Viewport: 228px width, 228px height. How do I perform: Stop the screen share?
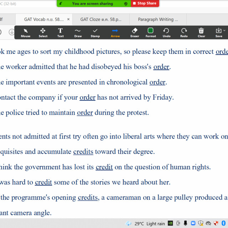[145, 3]
